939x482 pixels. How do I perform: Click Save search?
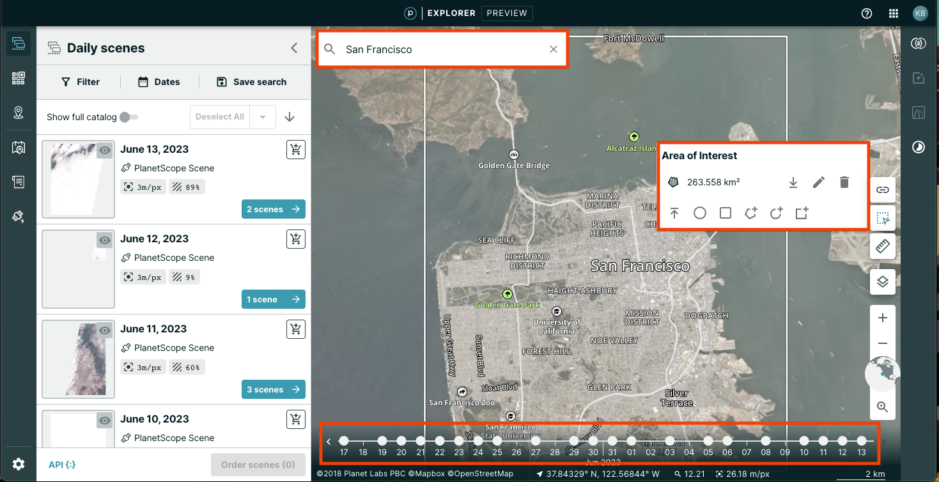[252, 82]
